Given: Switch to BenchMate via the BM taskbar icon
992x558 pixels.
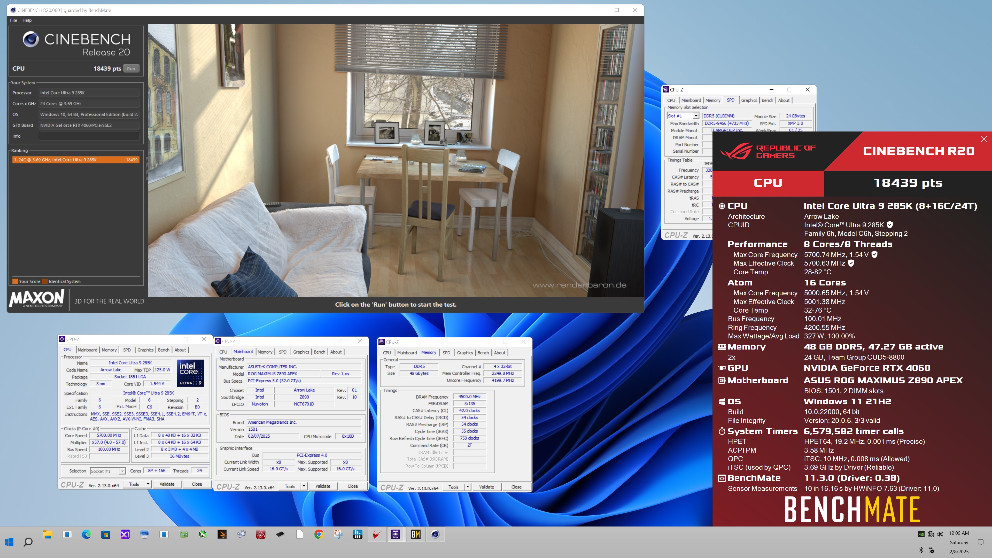Looking at the screenshot, I should click(416, 534).
